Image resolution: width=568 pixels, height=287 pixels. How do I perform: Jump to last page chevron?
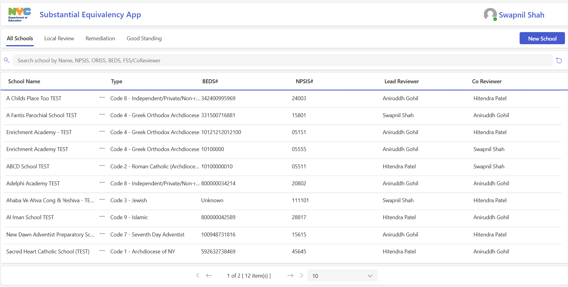tap(302, 275)
